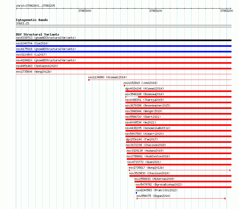Click nsv2788661 (Huddleston2016) label

click(x=148, y=156)
